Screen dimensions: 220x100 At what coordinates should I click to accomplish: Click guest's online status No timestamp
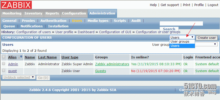tap(156, 71)
